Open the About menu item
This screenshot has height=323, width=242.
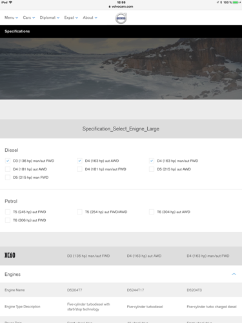[x=90, y=17]
